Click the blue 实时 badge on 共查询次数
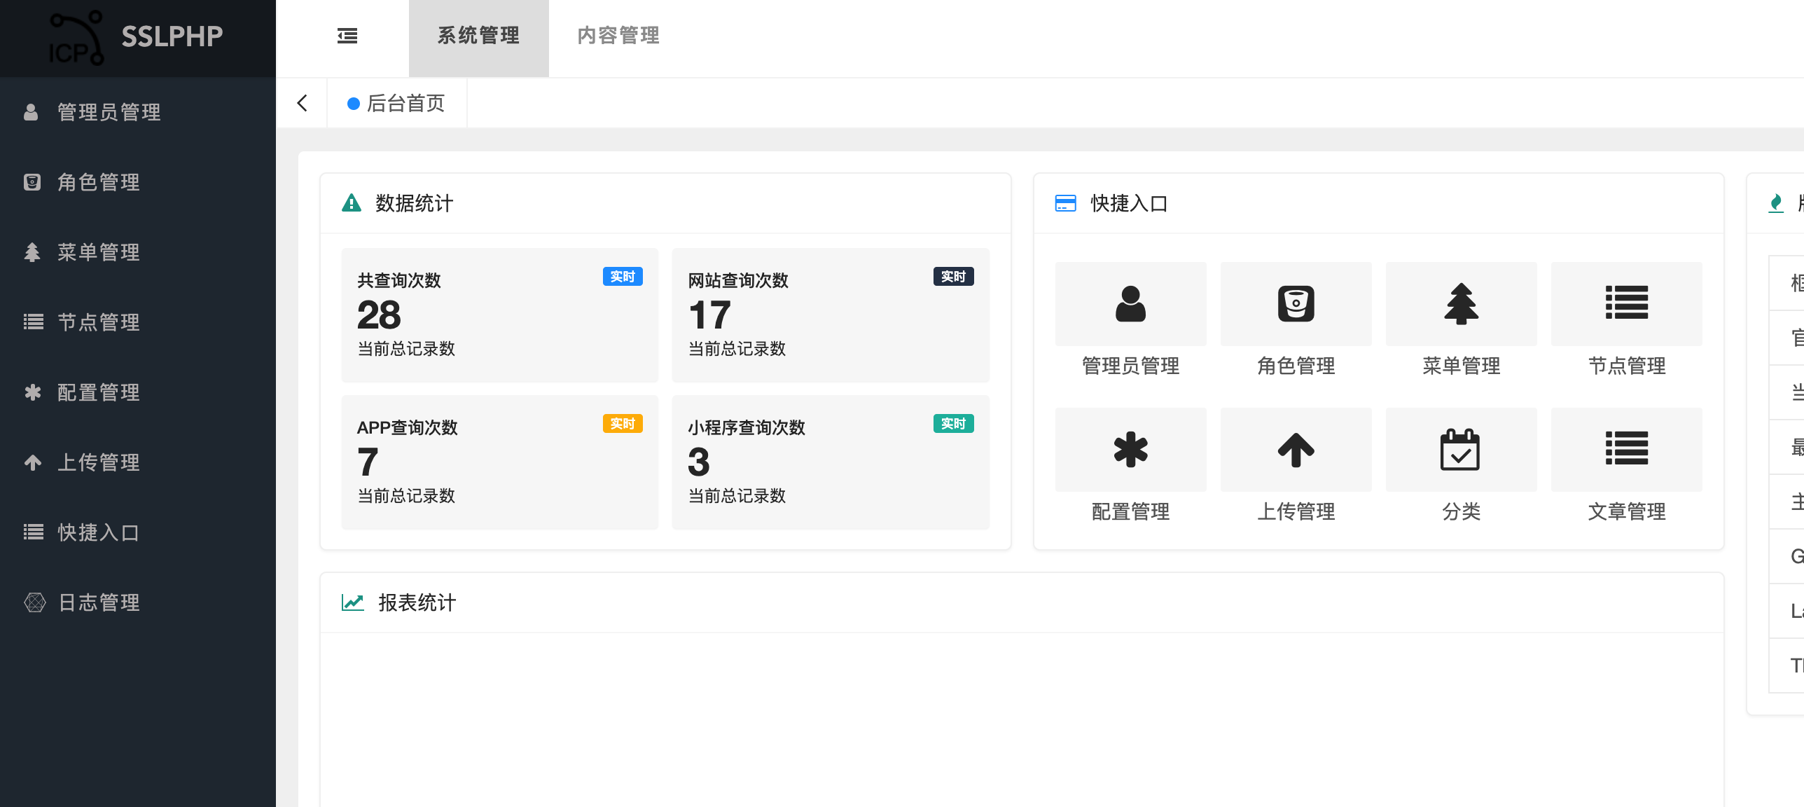Screen dimensions: 1804x807 [623, 277]
